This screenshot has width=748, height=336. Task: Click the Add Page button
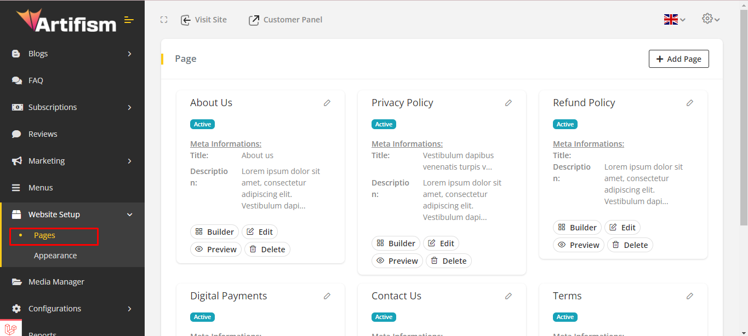(678, 59)
